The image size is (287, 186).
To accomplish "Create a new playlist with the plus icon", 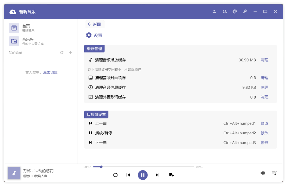I will coord(70,52).
